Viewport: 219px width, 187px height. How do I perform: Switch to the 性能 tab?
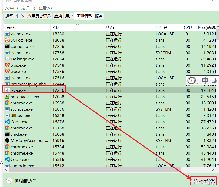[x=20, y=16]
